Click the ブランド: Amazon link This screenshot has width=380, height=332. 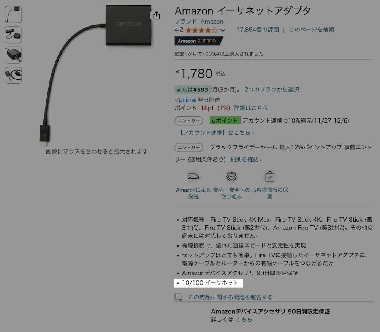[199, 22]
